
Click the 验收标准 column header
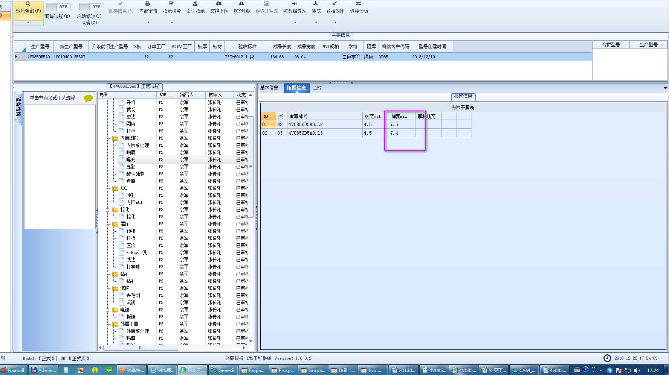point(247,47)
